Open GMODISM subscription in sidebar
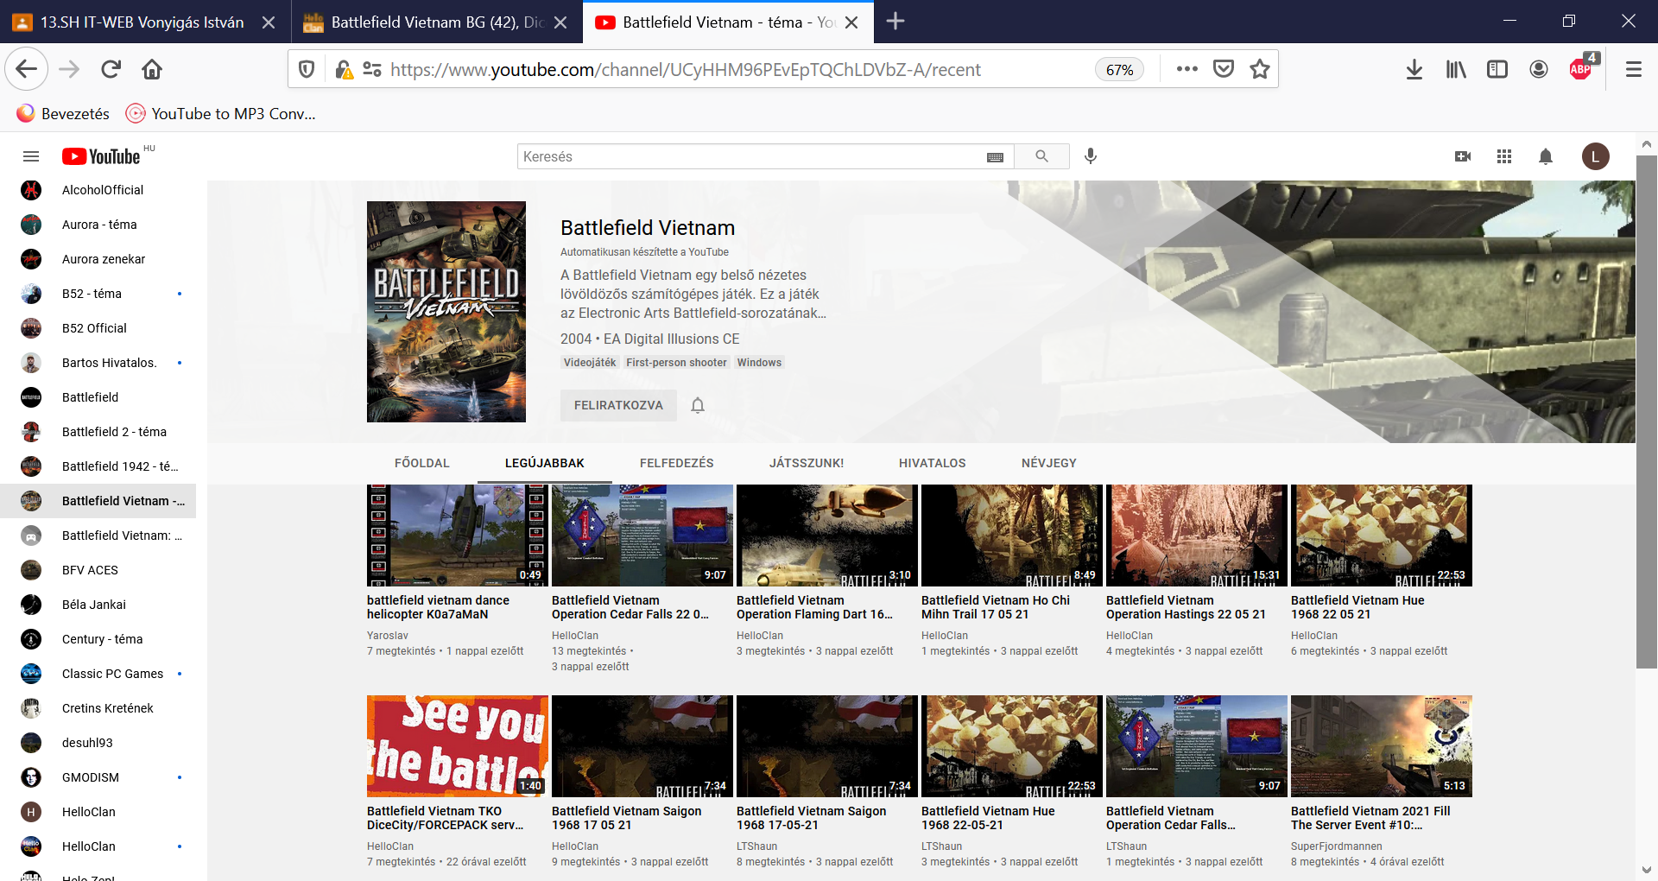 [x=98, y=777]
